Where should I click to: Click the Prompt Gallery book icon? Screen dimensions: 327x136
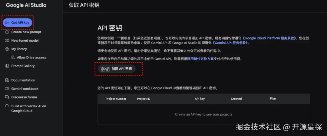(7, 66)
